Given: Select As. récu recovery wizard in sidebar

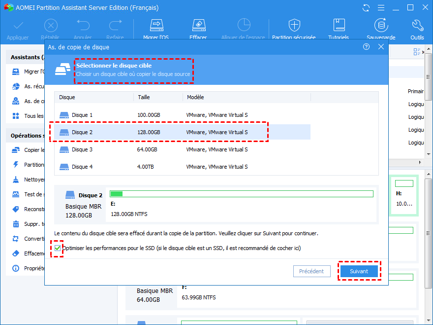Looking at the screenshot, I should pos(28,86).
